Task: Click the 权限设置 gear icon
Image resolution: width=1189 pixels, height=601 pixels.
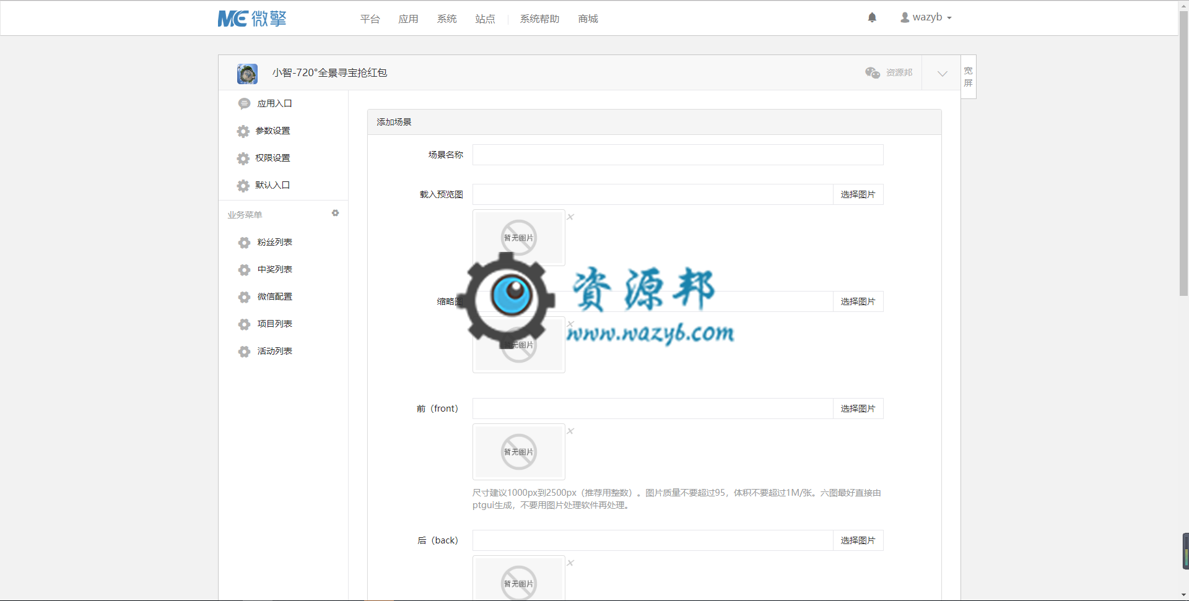Action: tap(243, 158)
